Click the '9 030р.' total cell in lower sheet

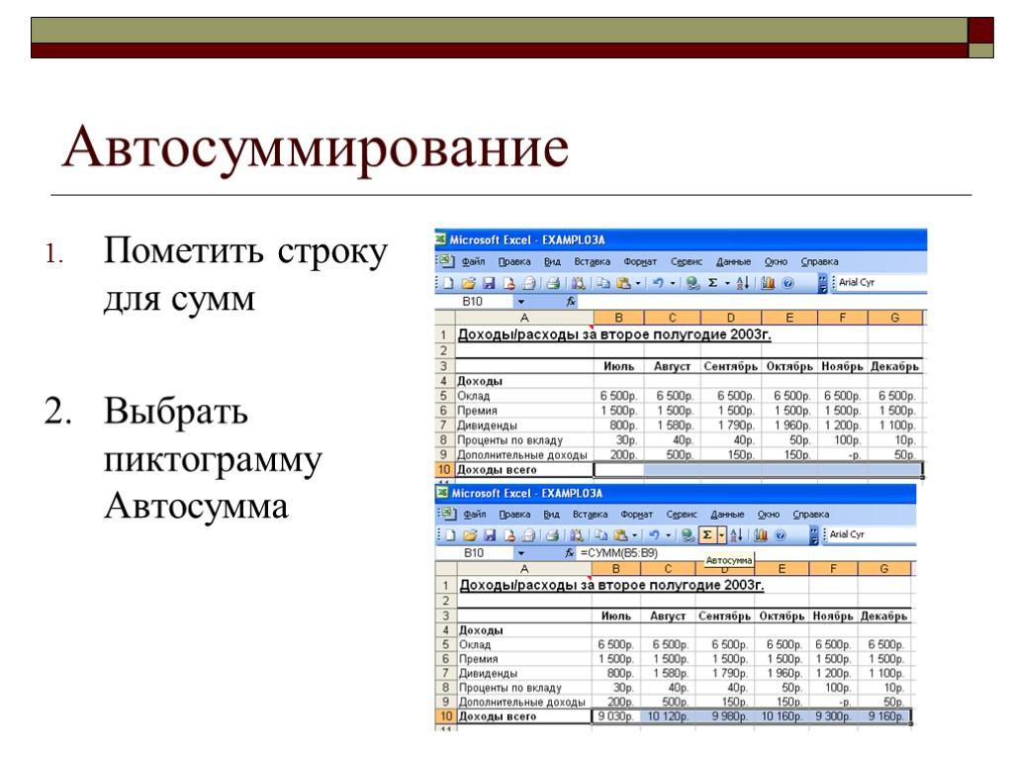click(615, 716)
